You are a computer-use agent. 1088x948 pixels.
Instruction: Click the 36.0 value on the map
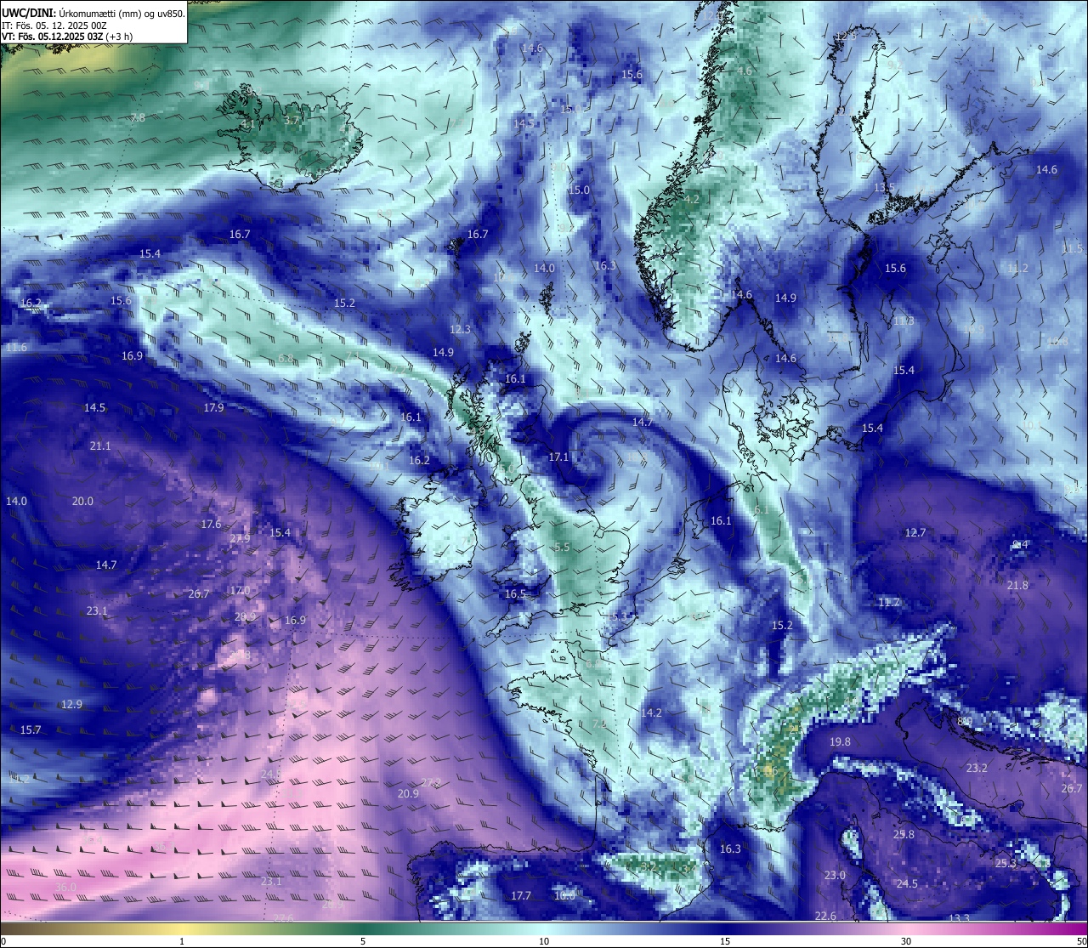65,888
